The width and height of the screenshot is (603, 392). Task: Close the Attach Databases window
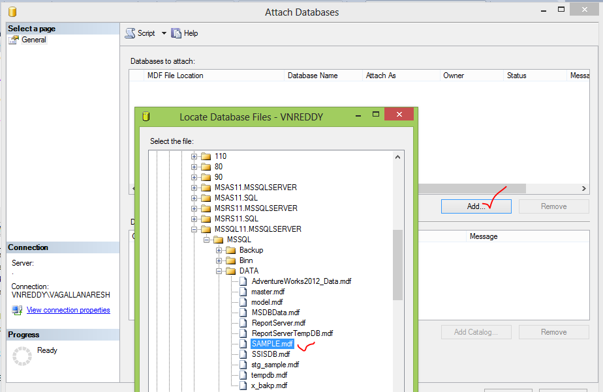coord(585,9)
